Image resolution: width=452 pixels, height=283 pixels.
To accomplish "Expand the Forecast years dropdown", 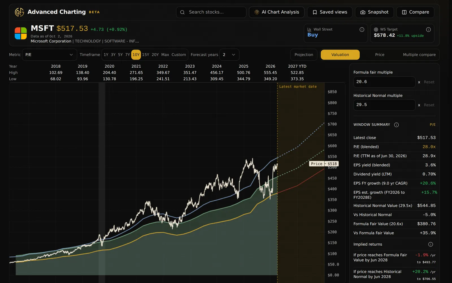I will [229, 55].
